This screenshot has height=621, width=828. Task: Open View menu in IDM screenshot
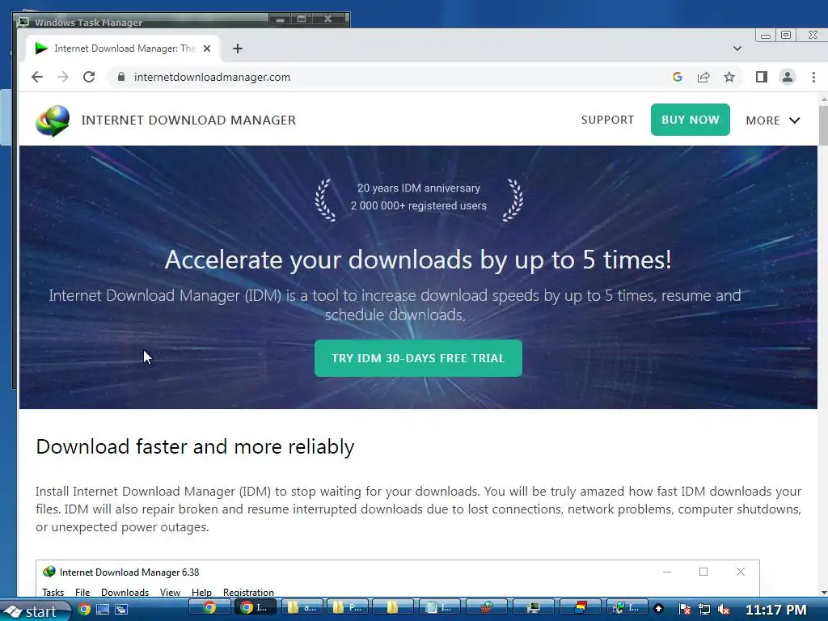(x=170, y=593)
